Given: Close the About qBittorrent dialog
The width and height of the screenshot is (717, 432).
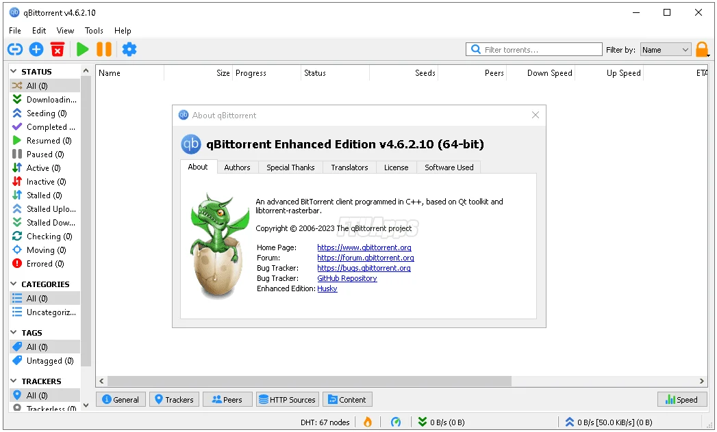Looking at the screenshot, I should coord(536,115).
